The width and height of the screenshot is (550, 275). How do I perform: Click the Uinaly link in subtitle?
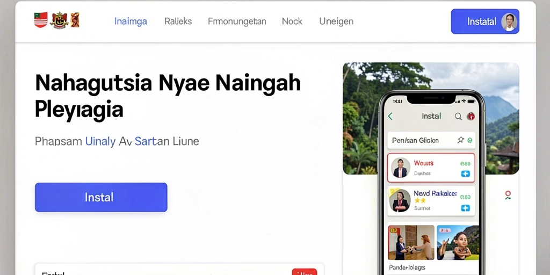pos(100,141)
